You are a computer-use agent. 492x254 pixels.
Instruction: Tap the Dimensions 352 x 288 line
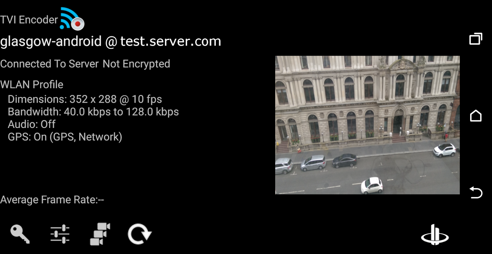tap(85, 99)
